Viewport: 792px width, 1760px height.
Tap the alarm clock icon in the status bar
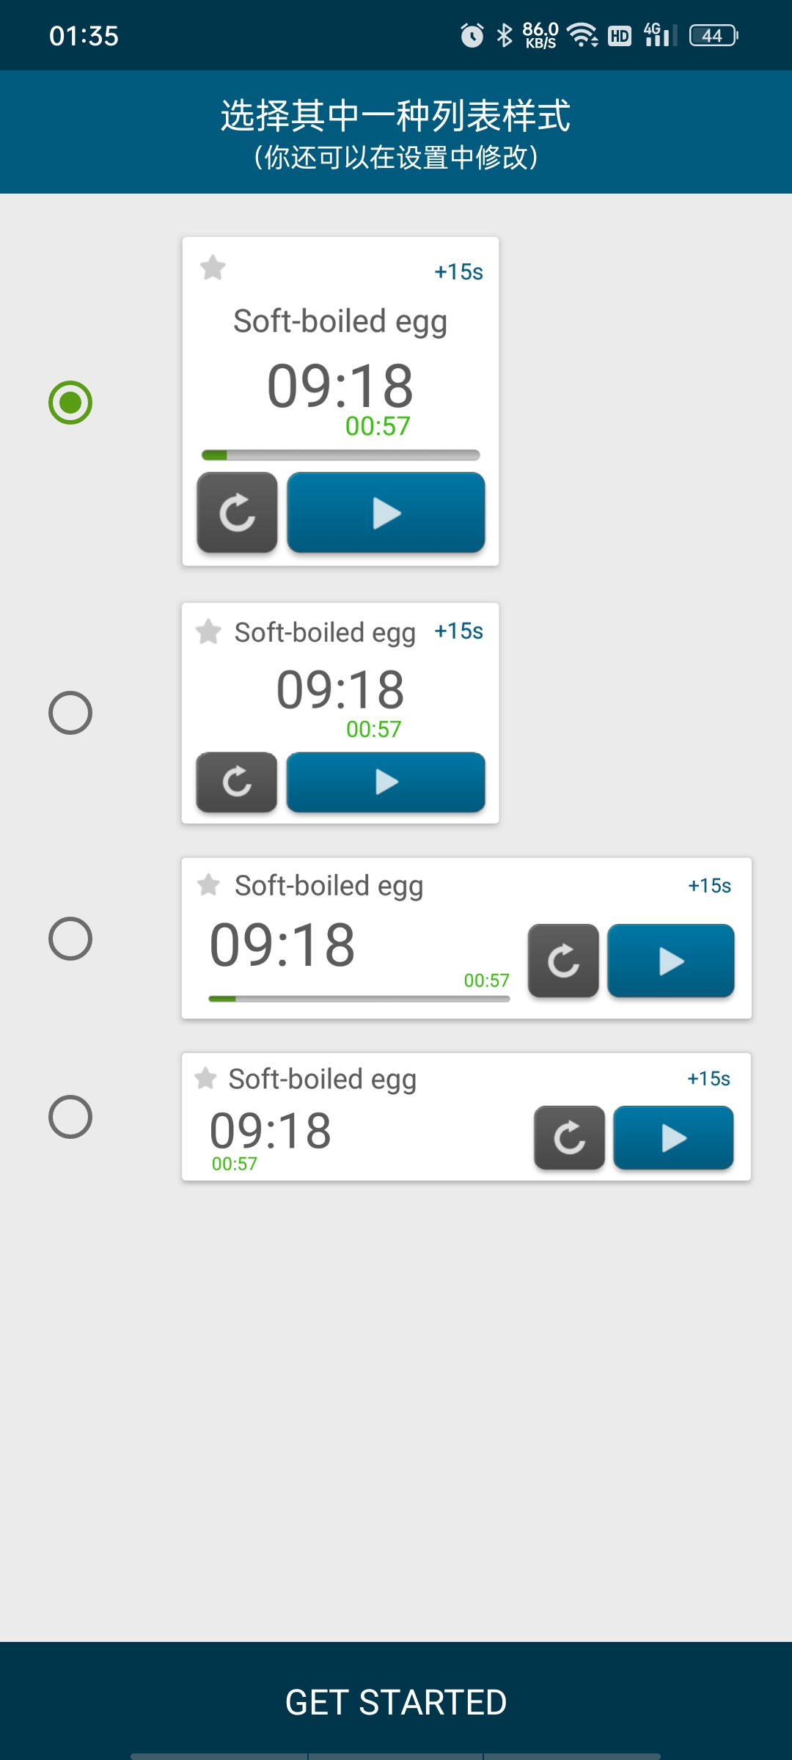point(472,34)
